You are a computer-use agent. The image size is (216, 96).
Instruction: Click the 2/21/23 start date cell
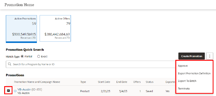pyautogui.click(x=106, y=91)
